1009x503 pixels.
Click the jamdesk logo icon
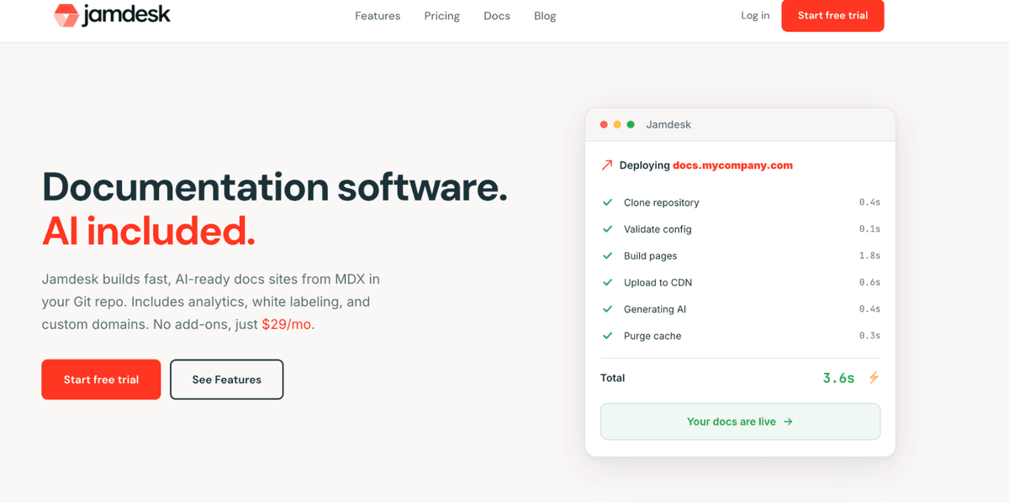tap(66, 15)
